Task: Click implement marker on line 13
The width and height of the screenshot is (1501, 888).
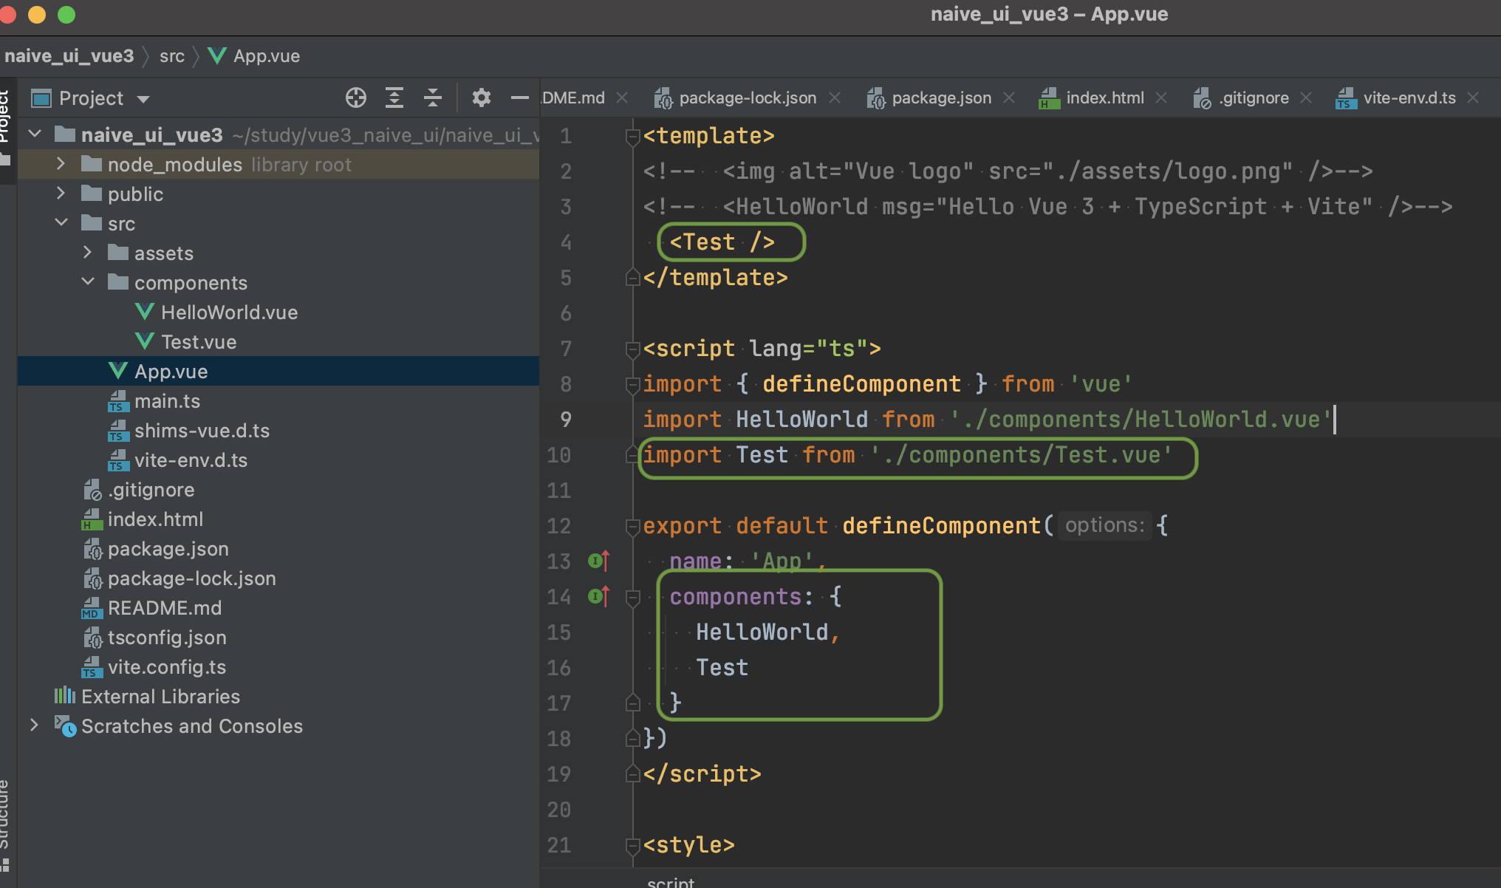Action: [598, 561]
